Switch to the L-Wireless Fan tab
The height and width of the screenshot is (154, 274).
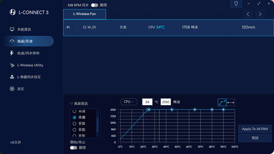85,14
